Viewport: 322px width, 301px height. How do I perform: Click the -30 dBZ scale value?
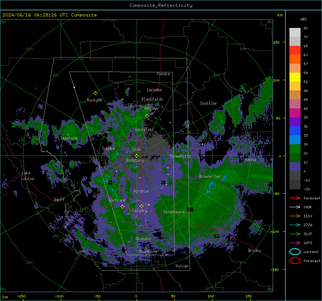[x=307, y=189]
